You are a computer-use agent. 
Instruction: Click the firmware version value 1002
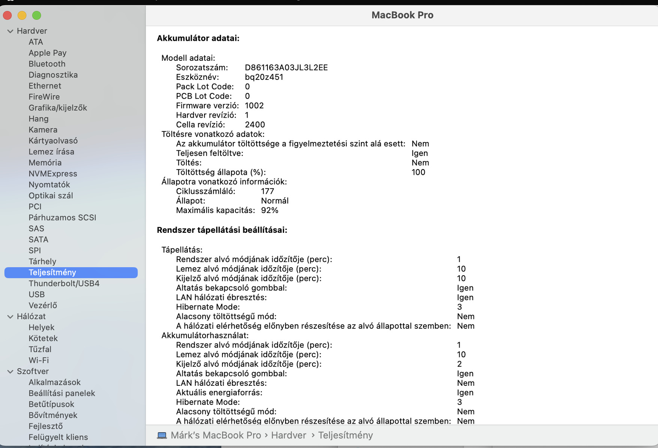point(254,105)
